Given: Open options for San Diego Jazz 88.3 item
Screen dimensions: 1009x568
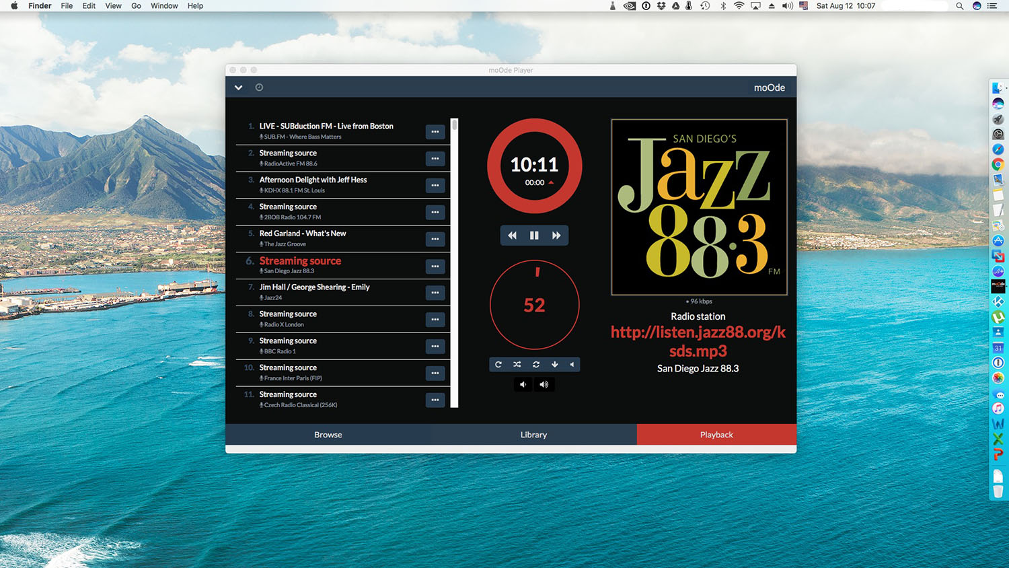Looking at the screenshot, I should [x=435, y=267].
